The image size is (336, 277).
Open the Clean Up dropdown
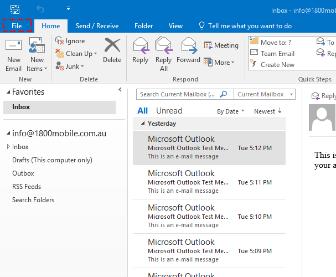click(76, 54)
